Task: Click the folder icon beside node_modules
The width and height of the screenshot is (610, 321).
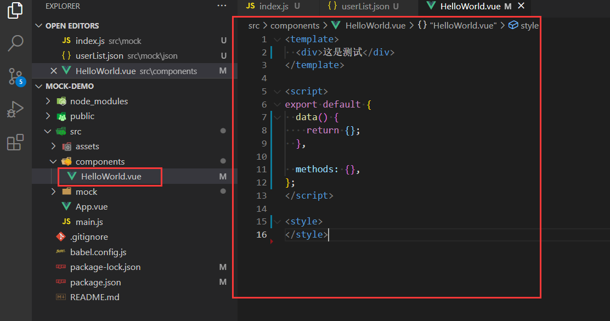Action: click(x=61, y=102)
